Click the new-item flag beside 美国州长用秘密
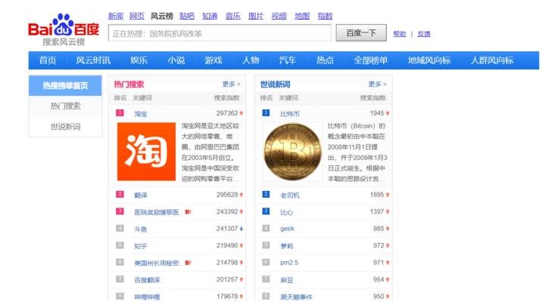The height and width of the screenshot is (302, 552). [188, 263]
